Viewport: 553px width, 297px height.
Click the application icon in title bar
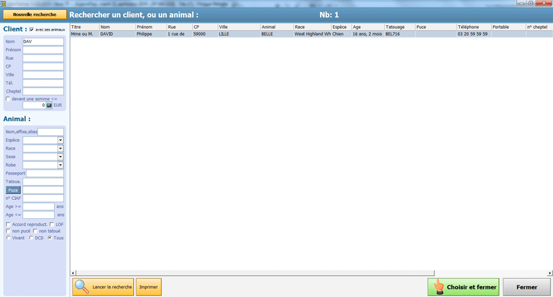tap(3, 3)
